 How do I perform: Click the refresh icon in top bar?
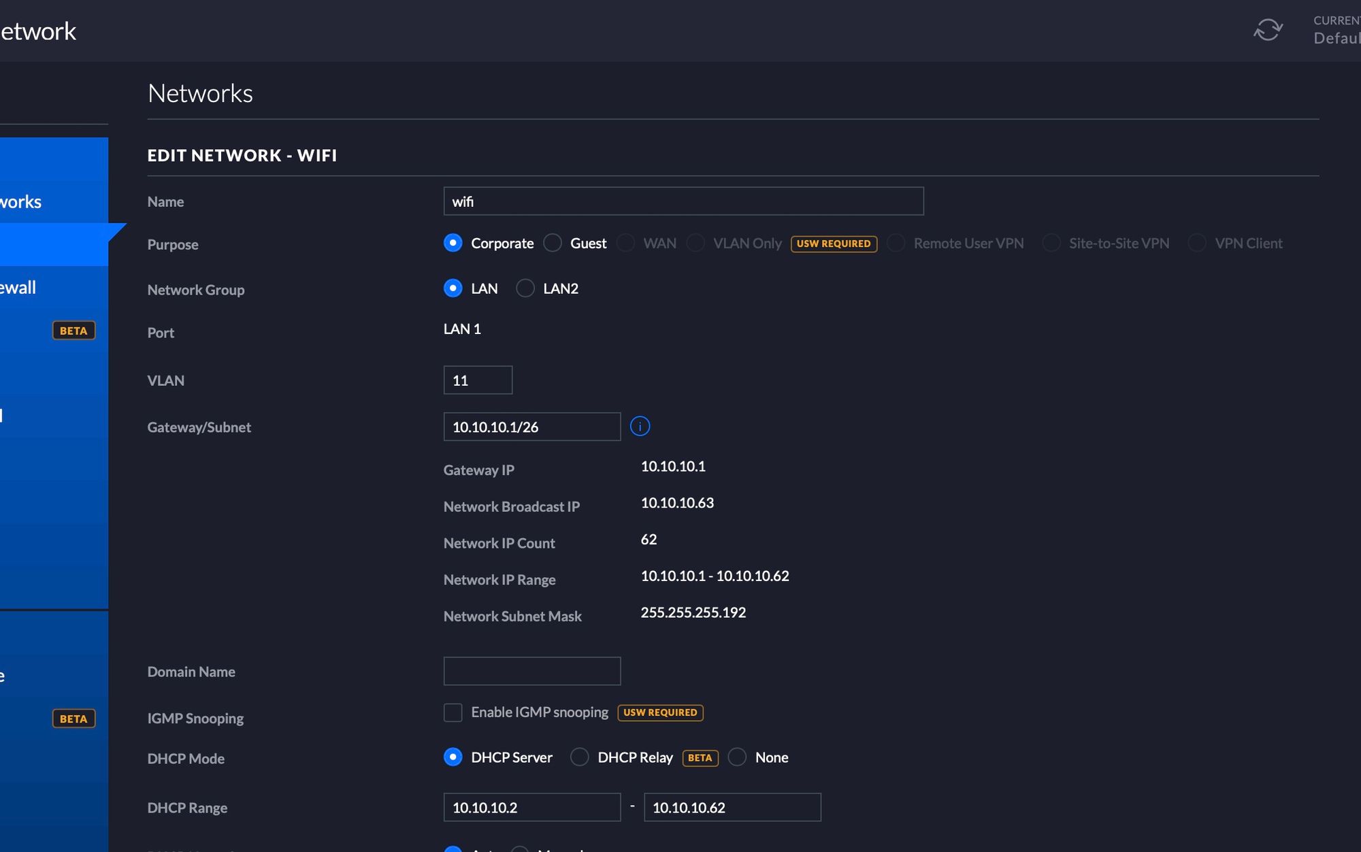tap(1268, 30)
